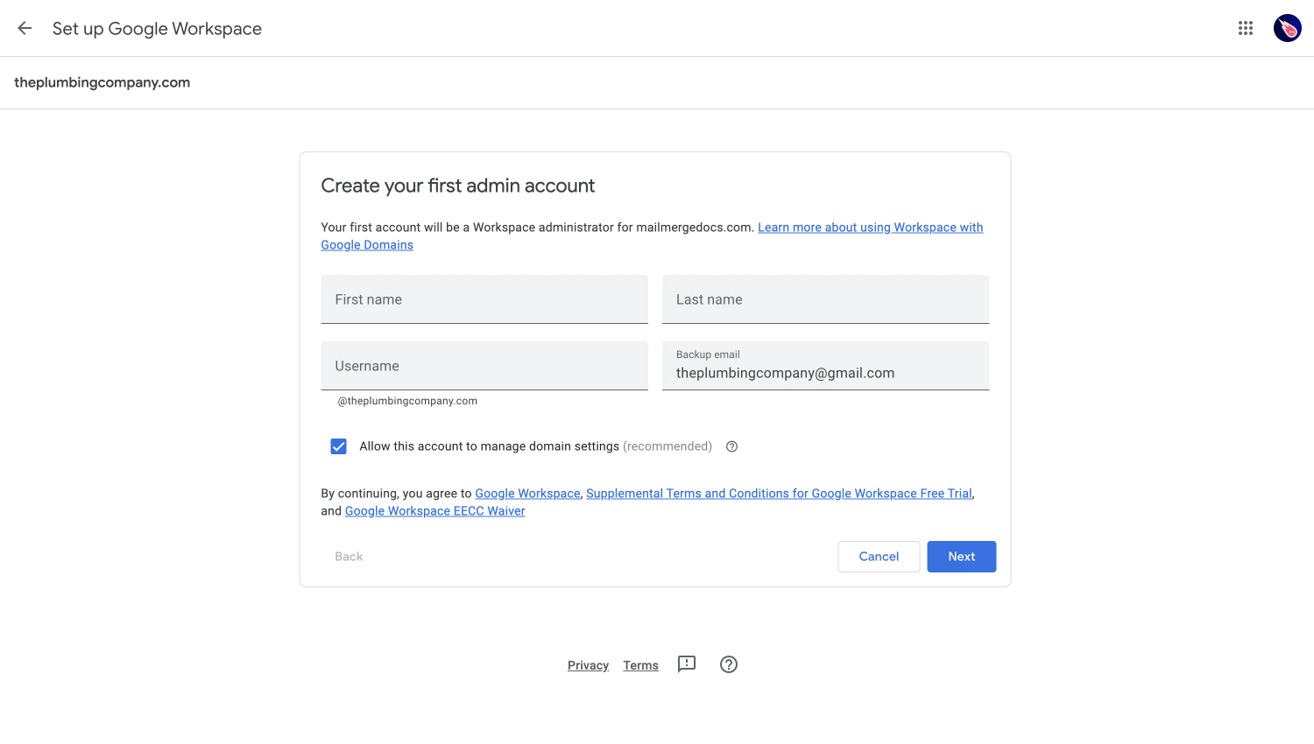1314x744 pixels.
Task: Open the Terms footer link
Action: click(x=640, y=665)
